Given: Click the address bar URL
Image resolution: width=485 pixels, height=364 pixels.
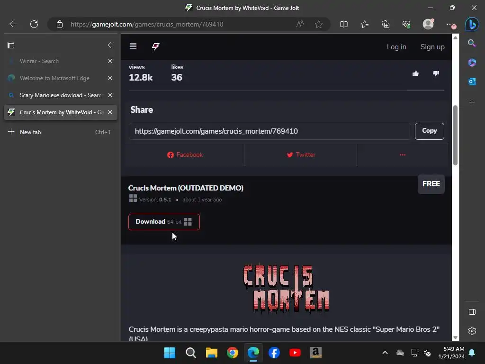Looking at the screenshot, I should [147, 24].
